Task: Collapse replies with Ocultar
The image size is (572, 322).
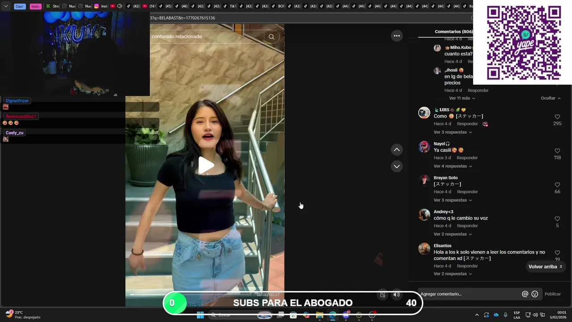Action: (x=551, y=98)
